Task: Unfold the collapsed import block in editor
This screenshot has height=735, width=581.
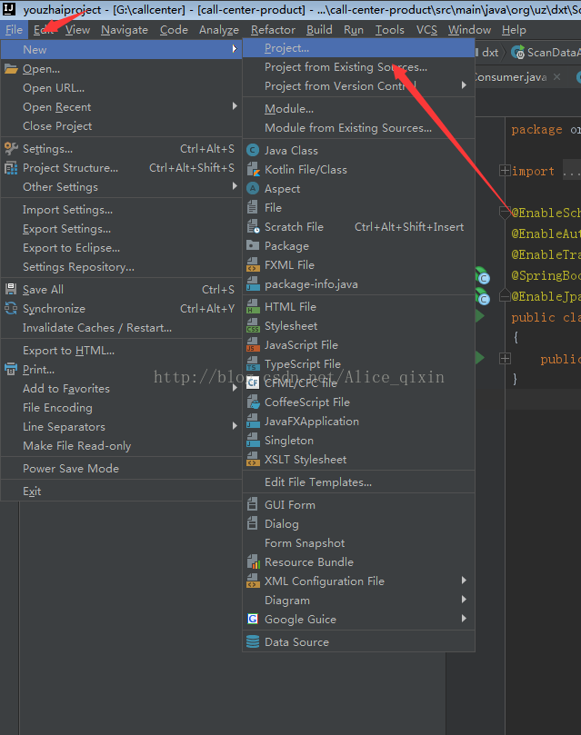Action: pyautogui.click(x=505, y=170)
